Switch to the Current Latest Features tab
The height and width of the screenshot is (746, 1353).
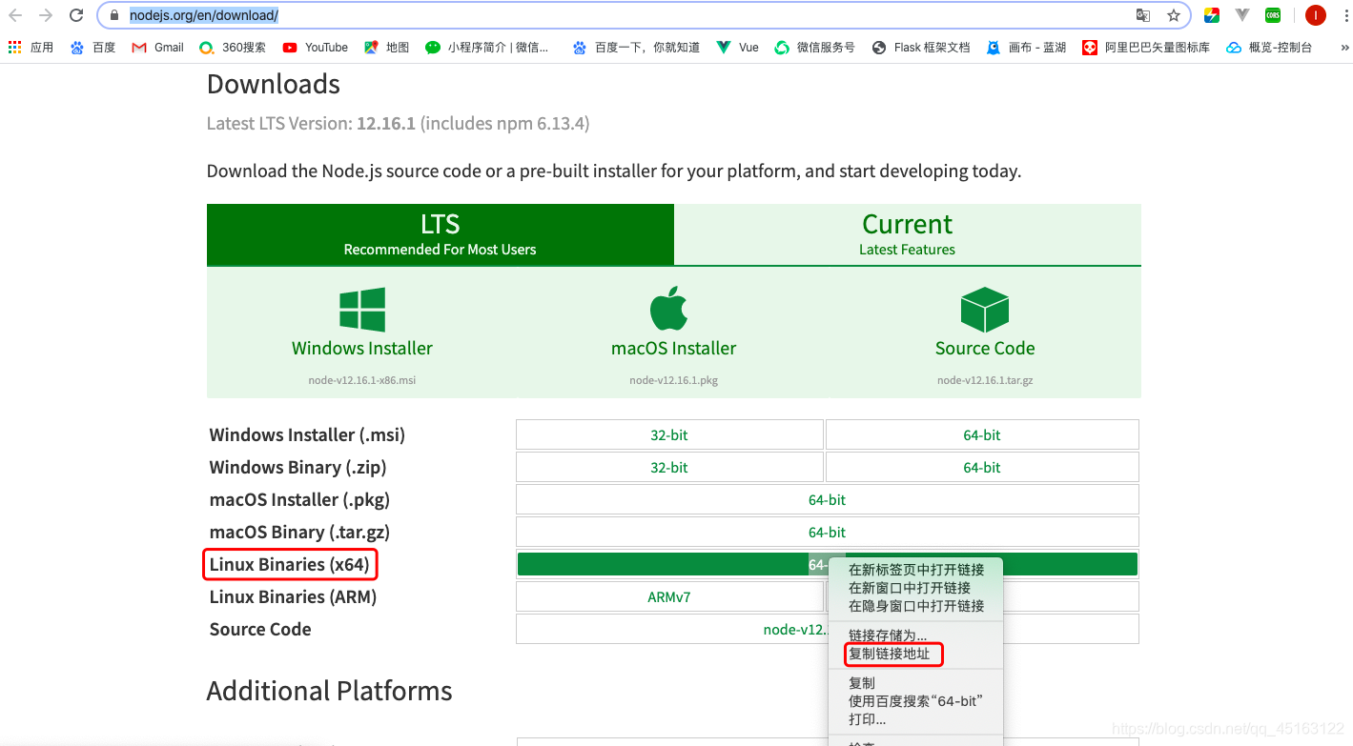907,234
